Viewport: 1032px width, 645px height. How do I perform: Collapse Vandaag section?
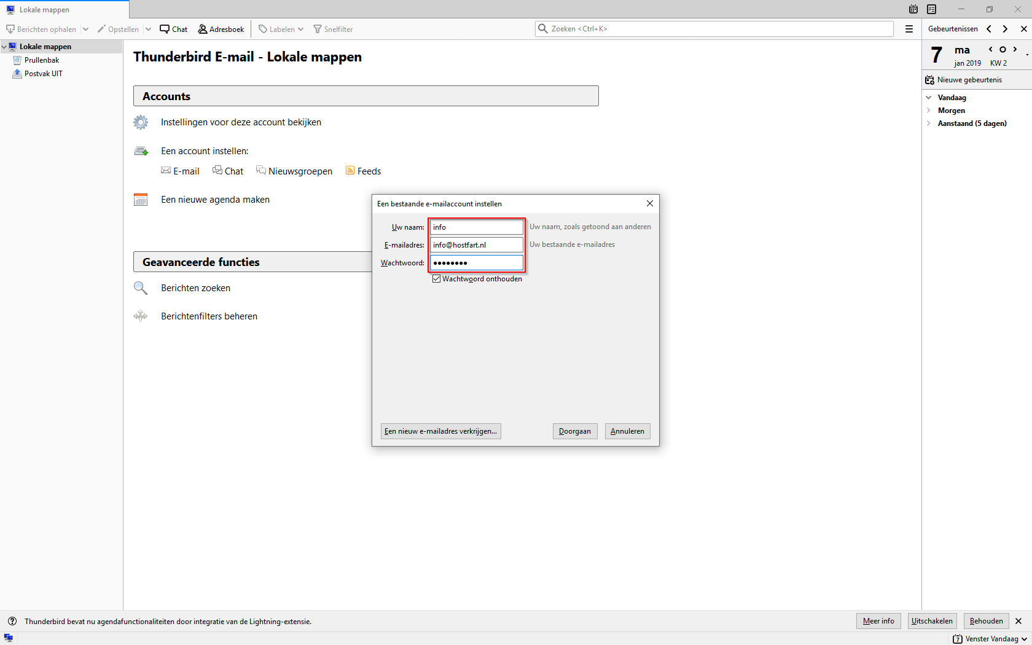point(929,98)
